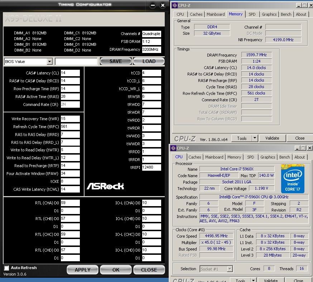This screenshot has width=313, height=282.
Task: Click the CLOSE button in Timing Configurator
Action: (149, 270)
